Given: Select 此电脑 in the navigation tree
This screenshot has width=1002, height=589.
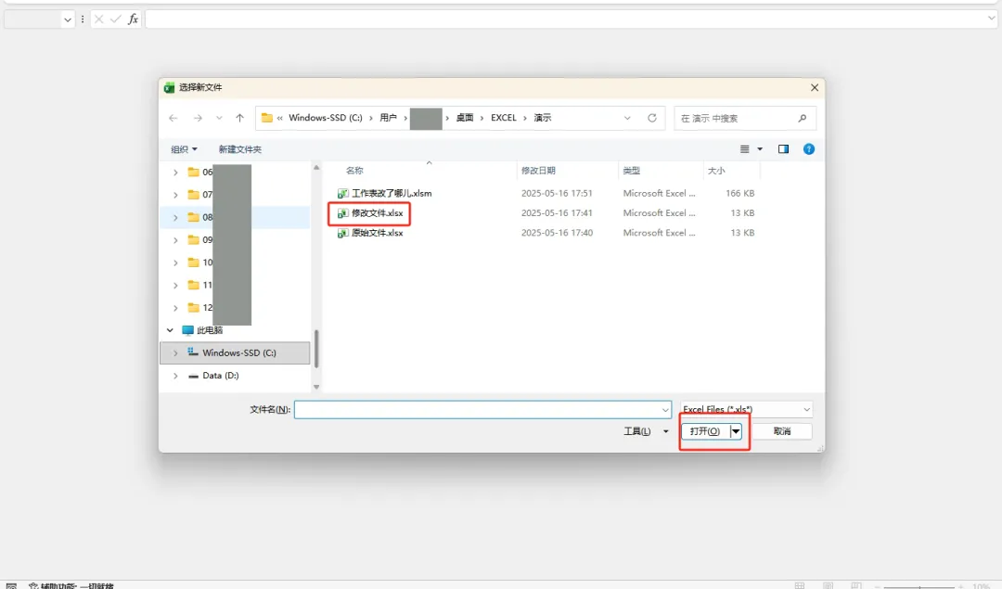Looking at the screenshot, I should tap(210, 330).
